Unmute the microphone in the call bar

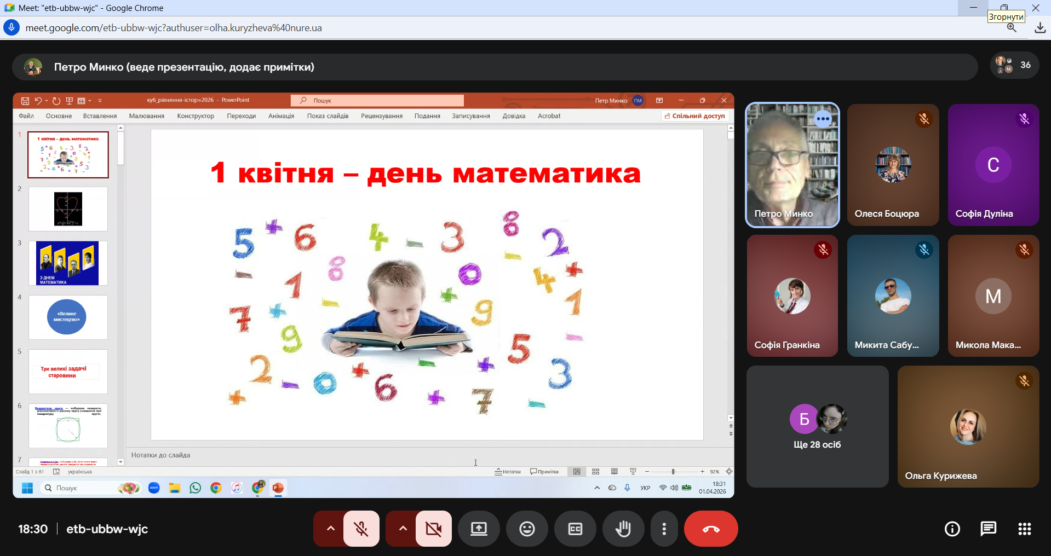(x=361, y=529)
